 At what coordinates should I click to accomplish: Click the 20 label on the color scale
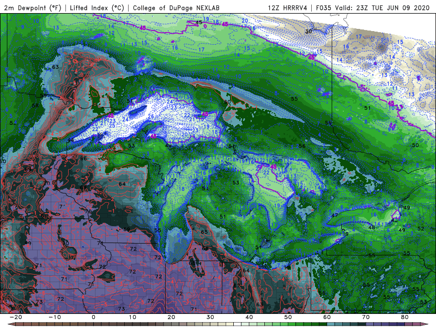tap(171, 317)
